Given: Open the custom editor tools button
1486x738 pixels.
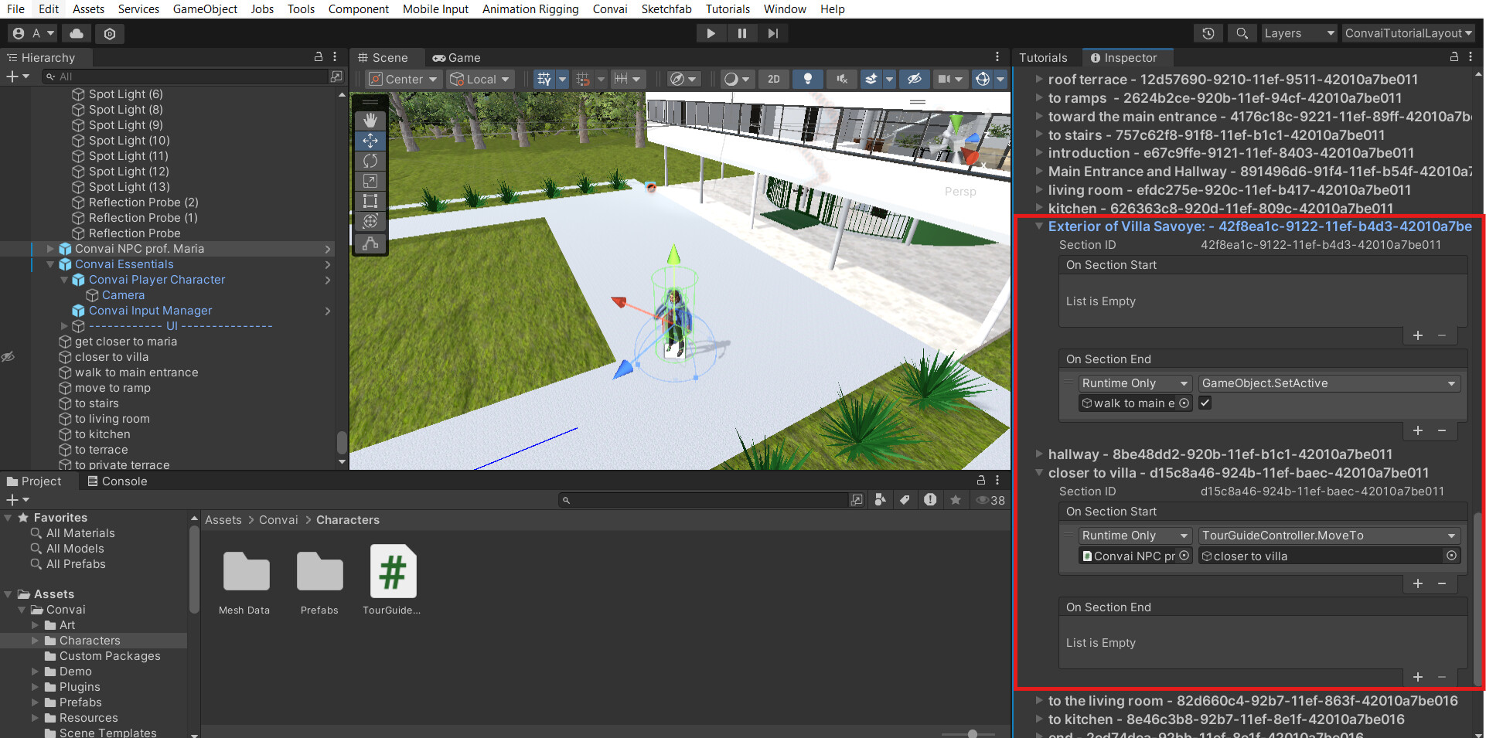Looking at the screenshot, I should [x=370, y=243].
